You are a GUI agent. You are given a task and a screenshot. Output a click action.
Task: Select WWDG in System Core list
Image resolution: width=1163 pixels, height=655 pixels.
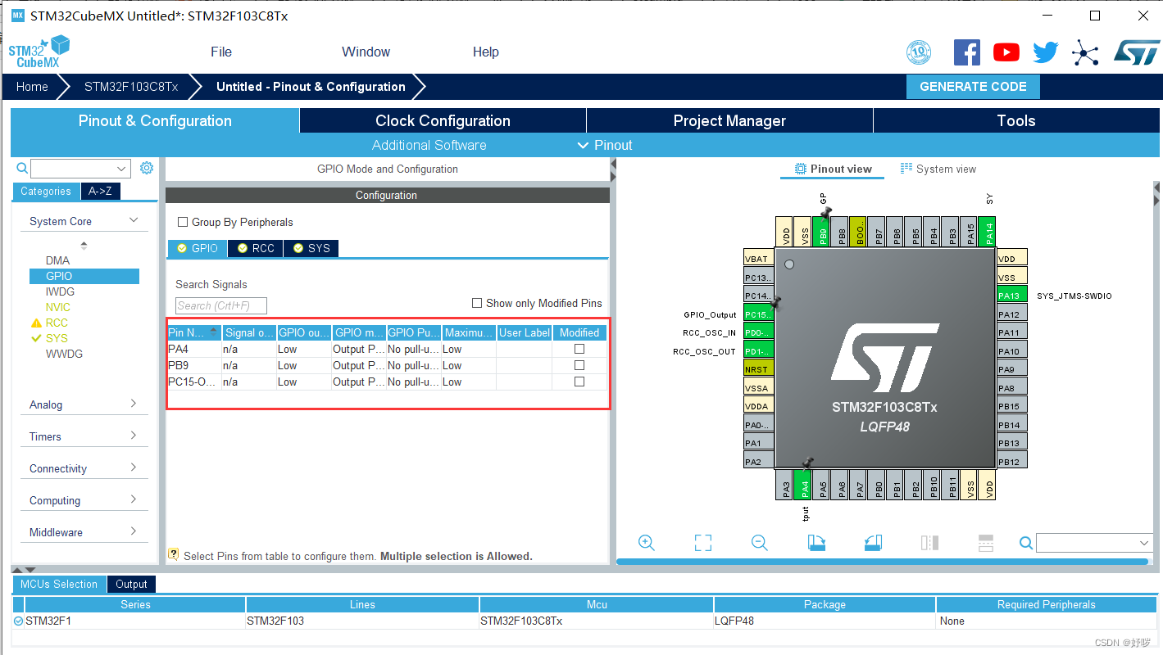tap(64, 354)
